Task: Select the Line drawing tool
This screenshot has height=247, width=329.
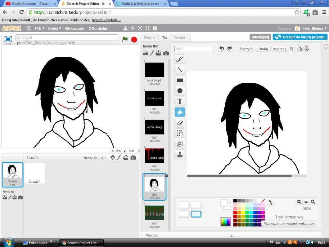Action: [180, 69]
